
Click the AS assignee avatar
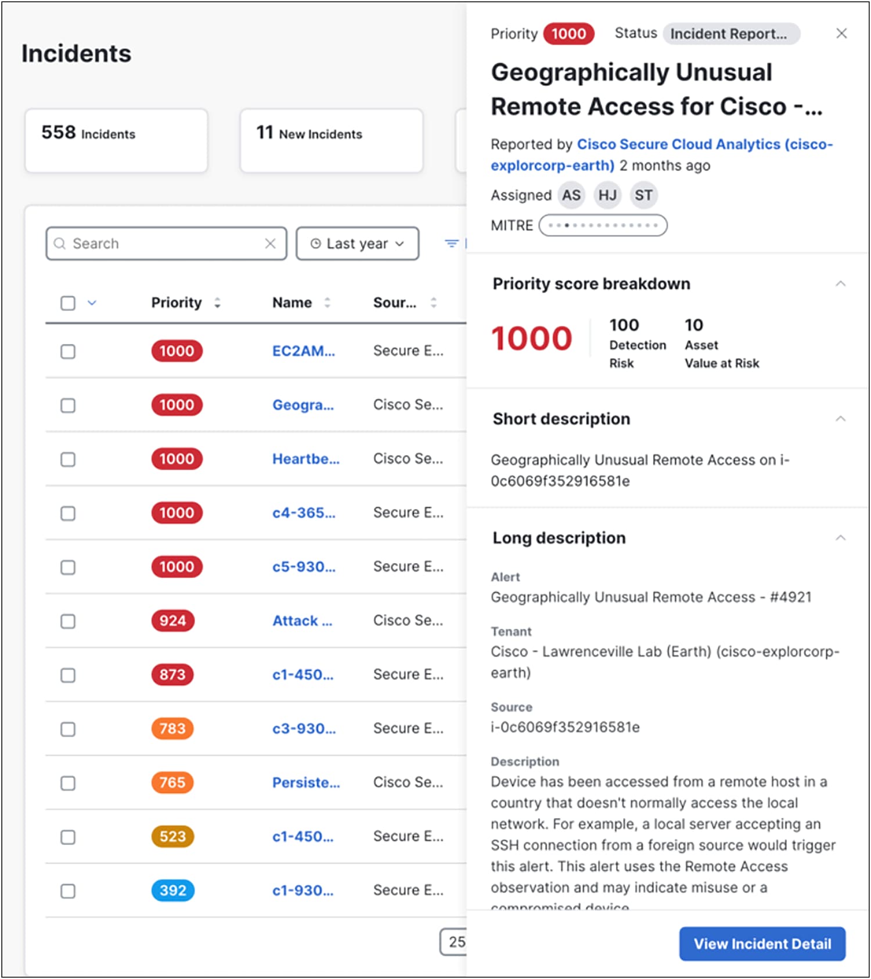click(571, 195)
